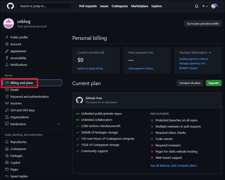Image resolution: width=225 pixels, height=180 pixels.
Task: Click the Sessions broadcast icon
Action: tap(7, 103)
